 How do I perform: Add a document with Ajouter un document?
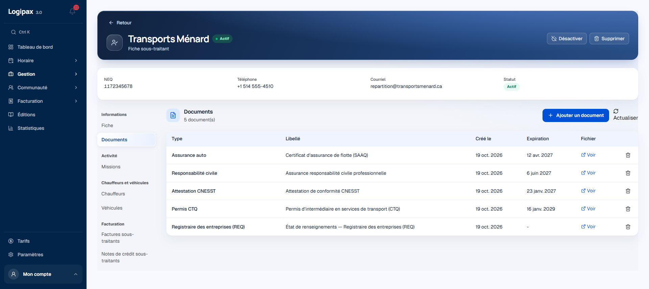click(x=576, y=115)
